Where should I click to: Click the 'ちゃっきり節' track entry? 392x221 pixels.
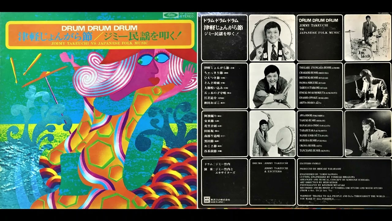coord(213,73)
